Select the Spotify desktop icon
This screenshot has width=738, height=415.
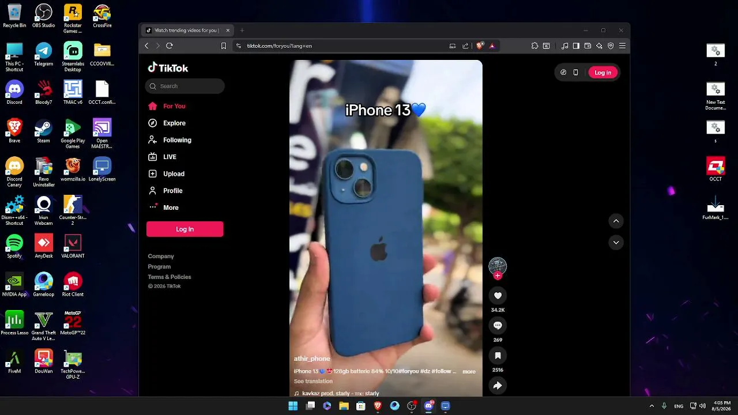pos(14,247)
